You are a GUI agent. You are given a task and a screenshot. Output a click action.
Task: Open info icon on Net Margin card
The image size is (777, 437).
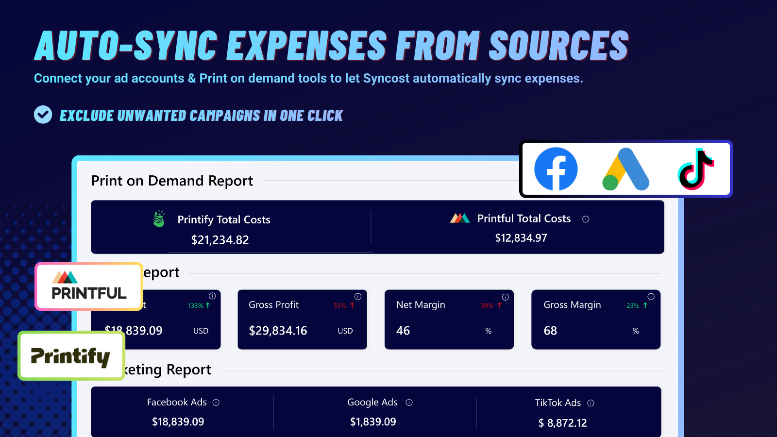point(505,297)
